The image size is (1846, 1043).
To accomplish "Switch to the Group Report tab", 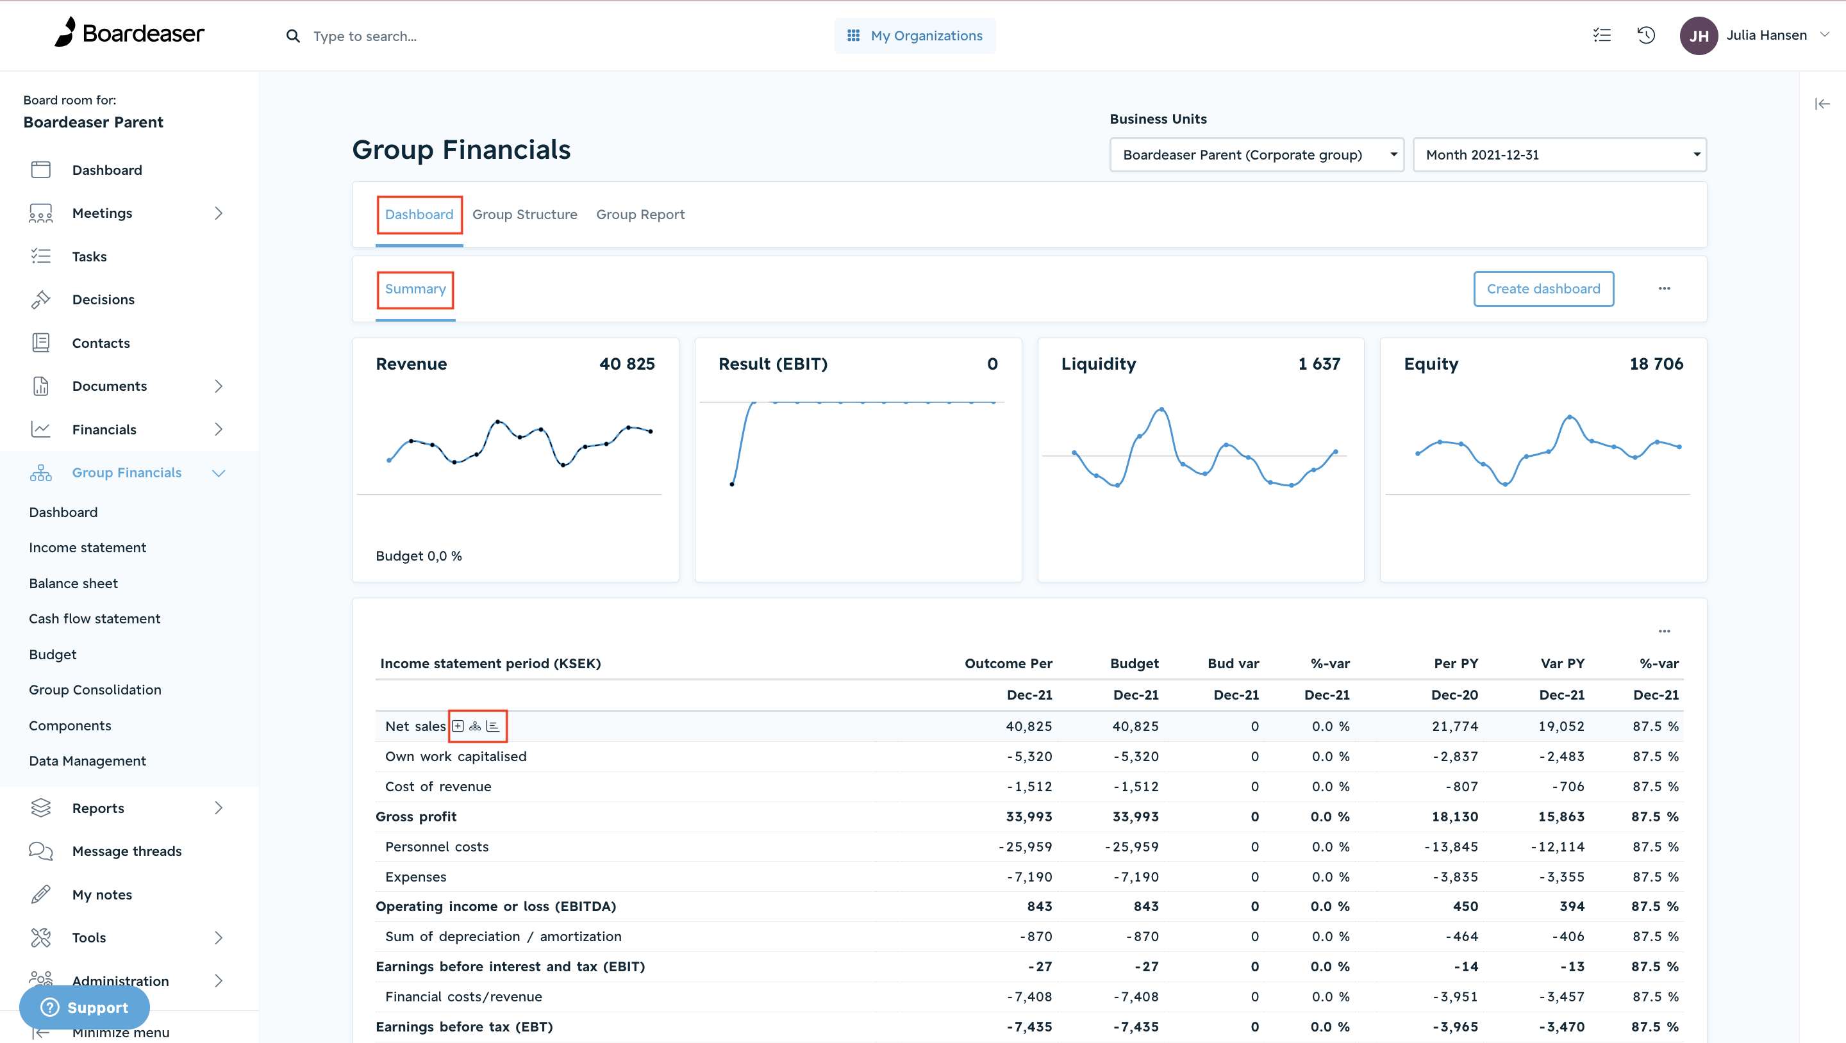I will click(640, 214).
